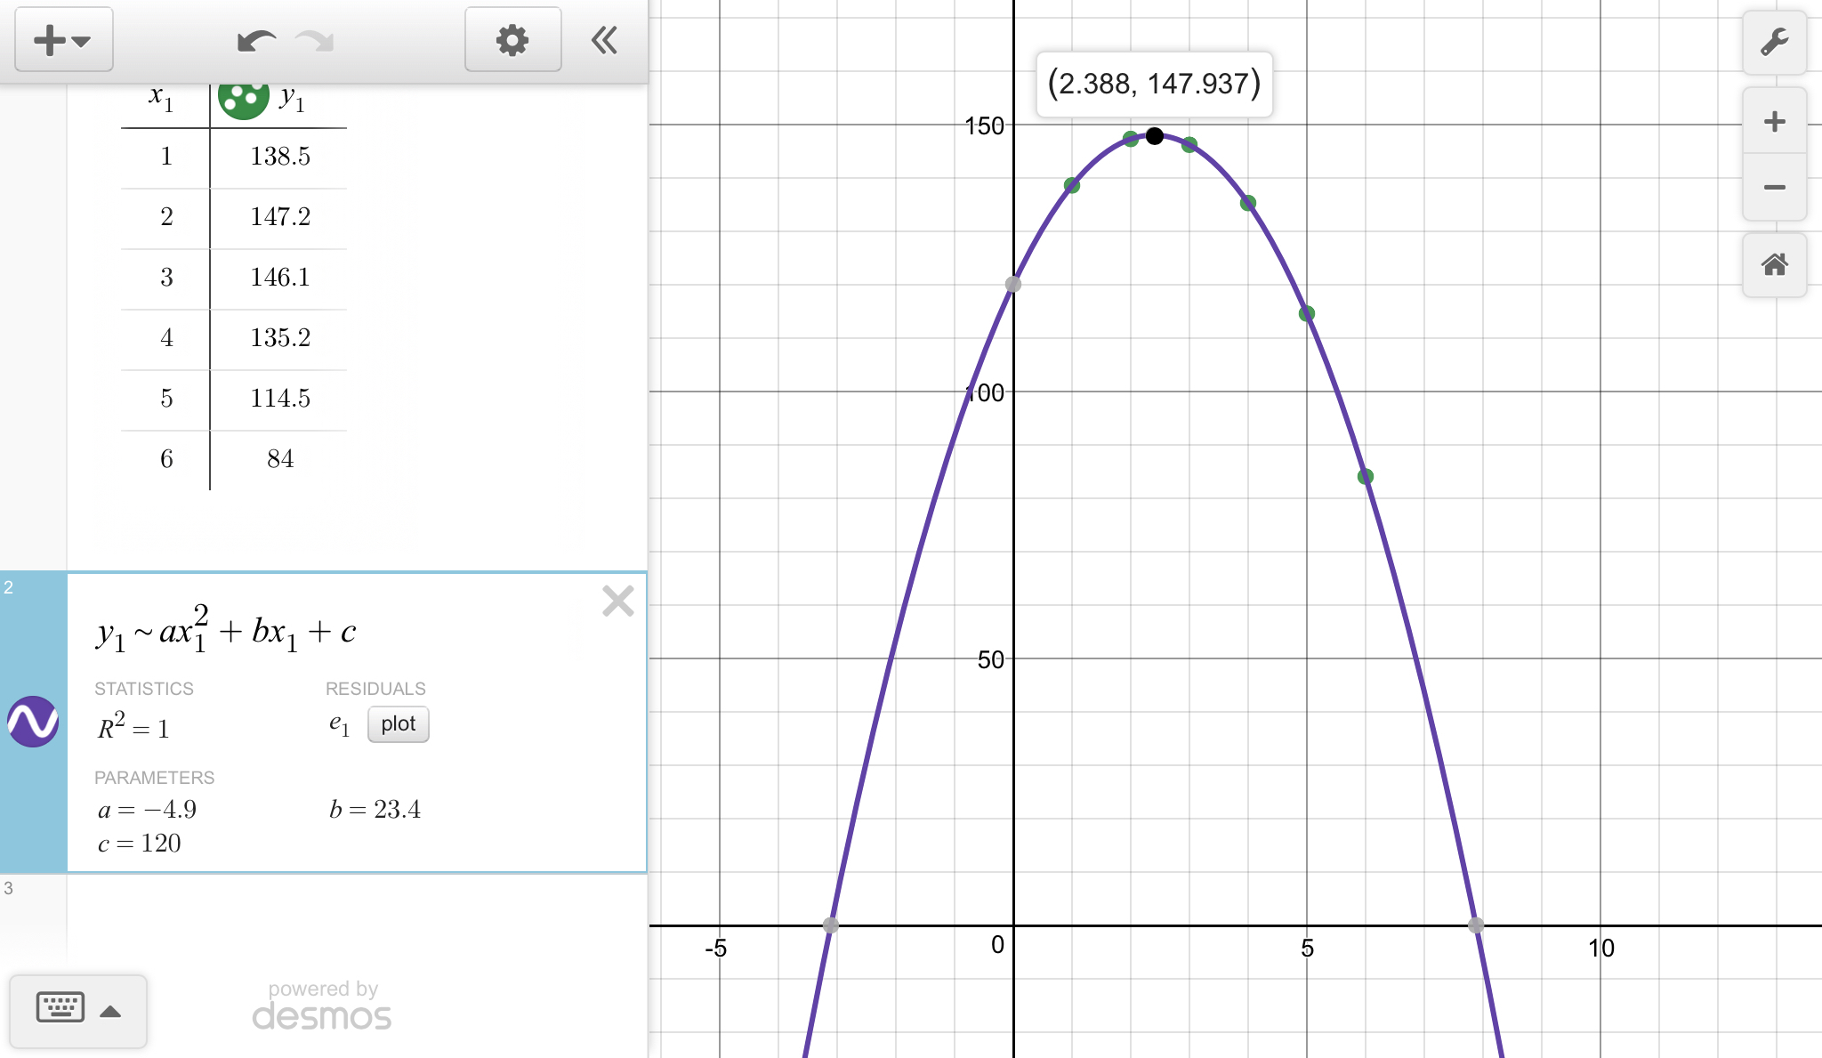
Task: Zoom out on the graph
Action: click(x=1774, y=187)
